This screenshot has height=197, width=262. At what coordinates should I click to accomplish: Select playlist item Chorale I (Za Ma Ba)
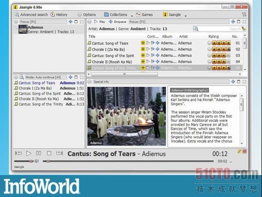pyautogui.click(x=49, y=88)
